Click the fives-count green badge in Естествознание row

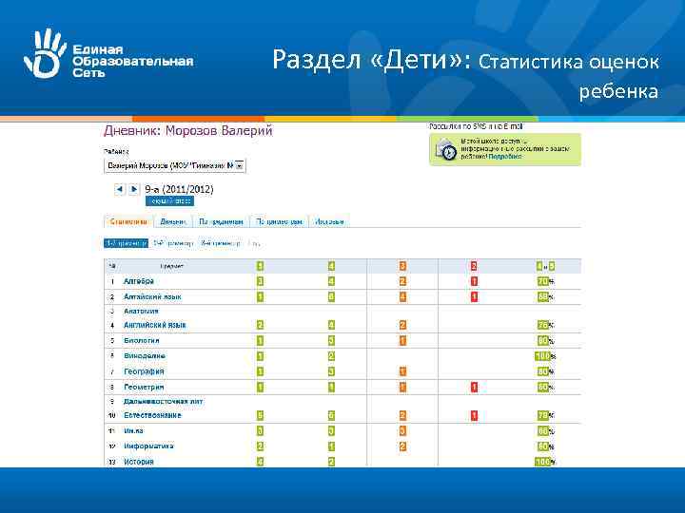pyautogui.click(x=260, y=415)
